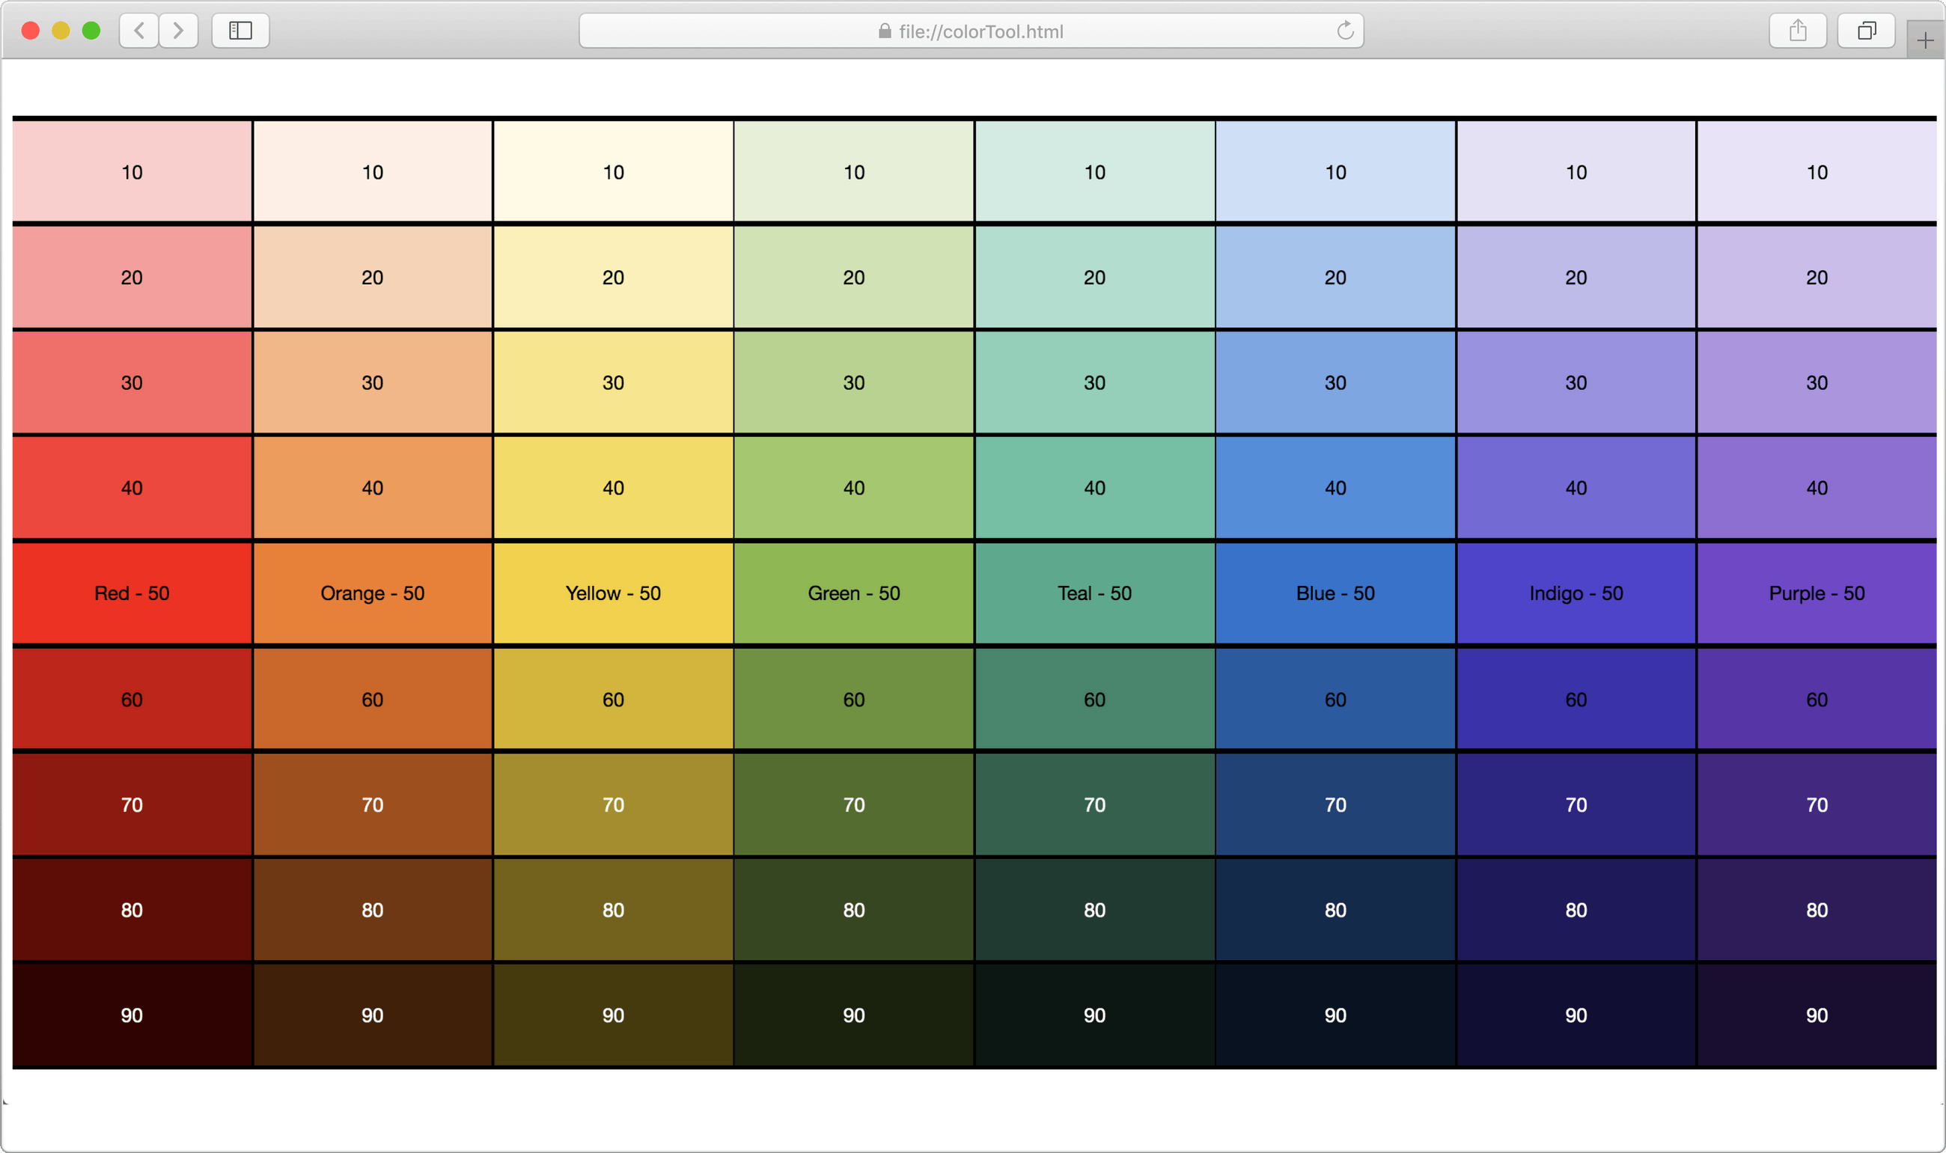1946x1153 pixels.
Task: Click the browser back navigation arrow
Action: tap(138, 31)
